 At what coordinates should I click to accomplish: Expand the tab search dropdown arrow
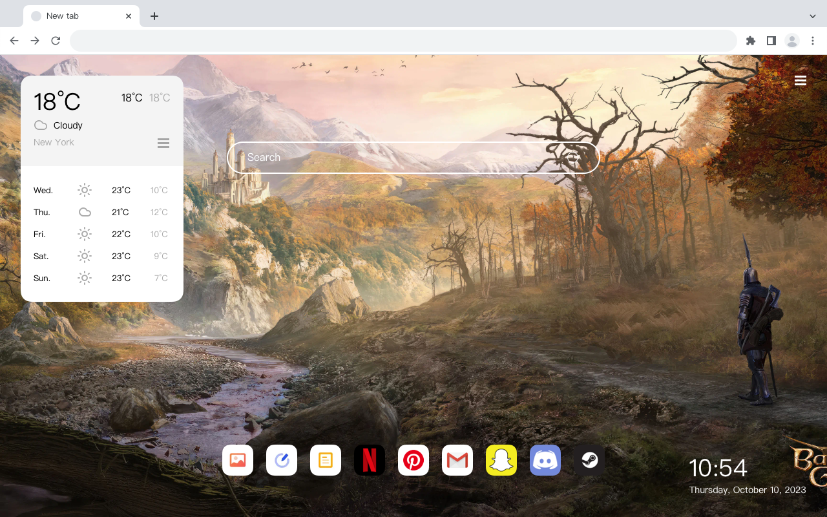click(x=813, y=16)
